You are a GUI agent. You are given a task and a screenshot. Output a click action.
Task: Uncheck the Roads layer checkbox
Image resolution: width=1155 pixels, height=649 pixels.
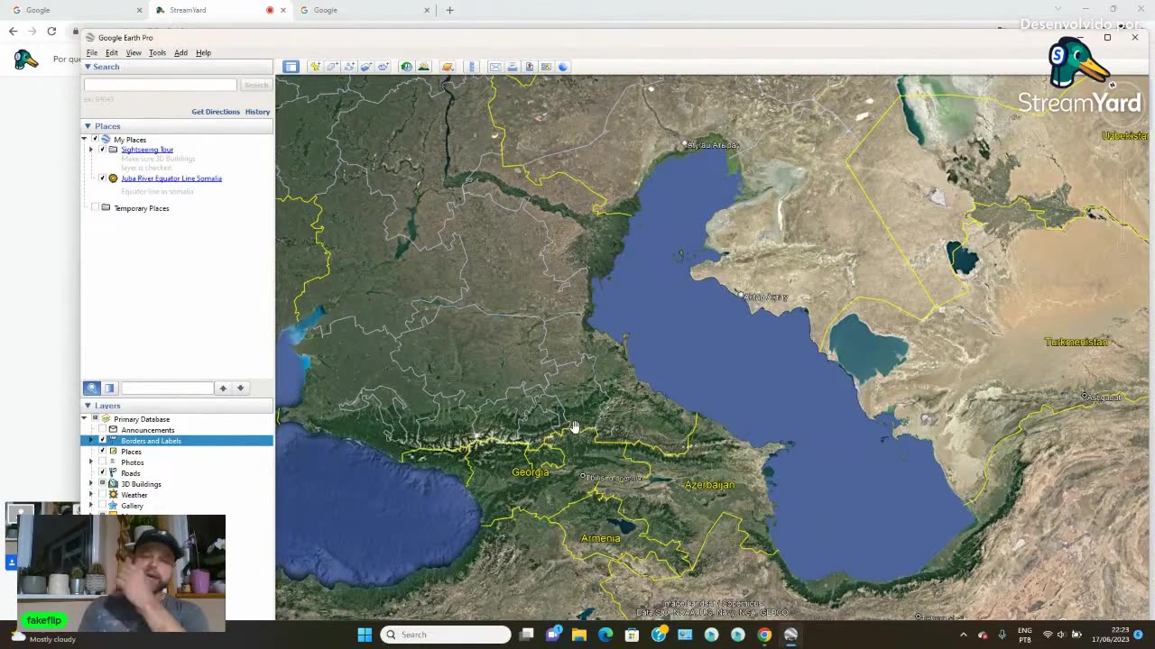(102, 472)
